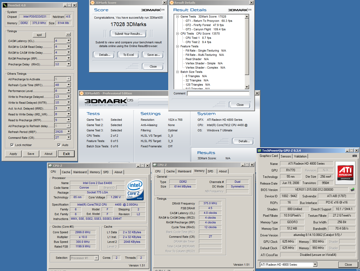The image size is (360, 271).
Task: Click GPU-Z screenshot camera icon
Action: pyautogui.click(x=354, y=156)
